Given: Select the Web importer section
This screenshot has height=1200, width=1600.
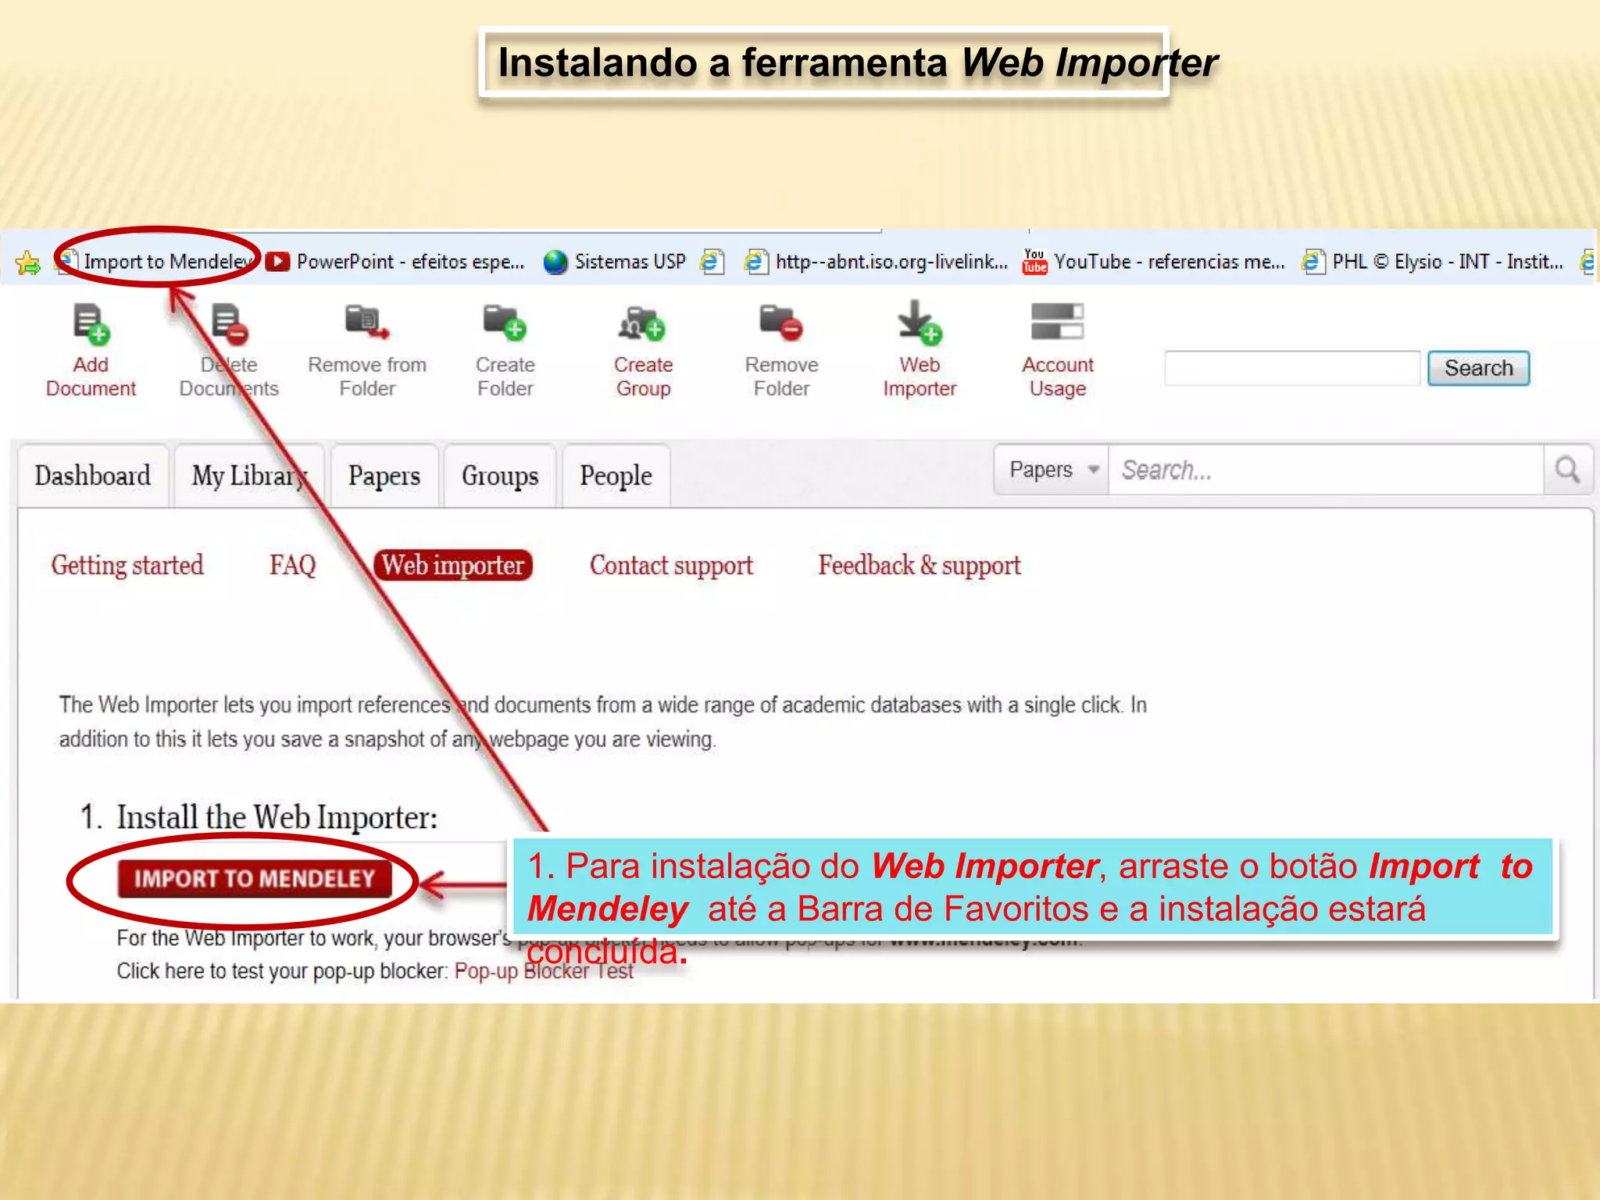Looking at the screenshot, I should 453,565.
